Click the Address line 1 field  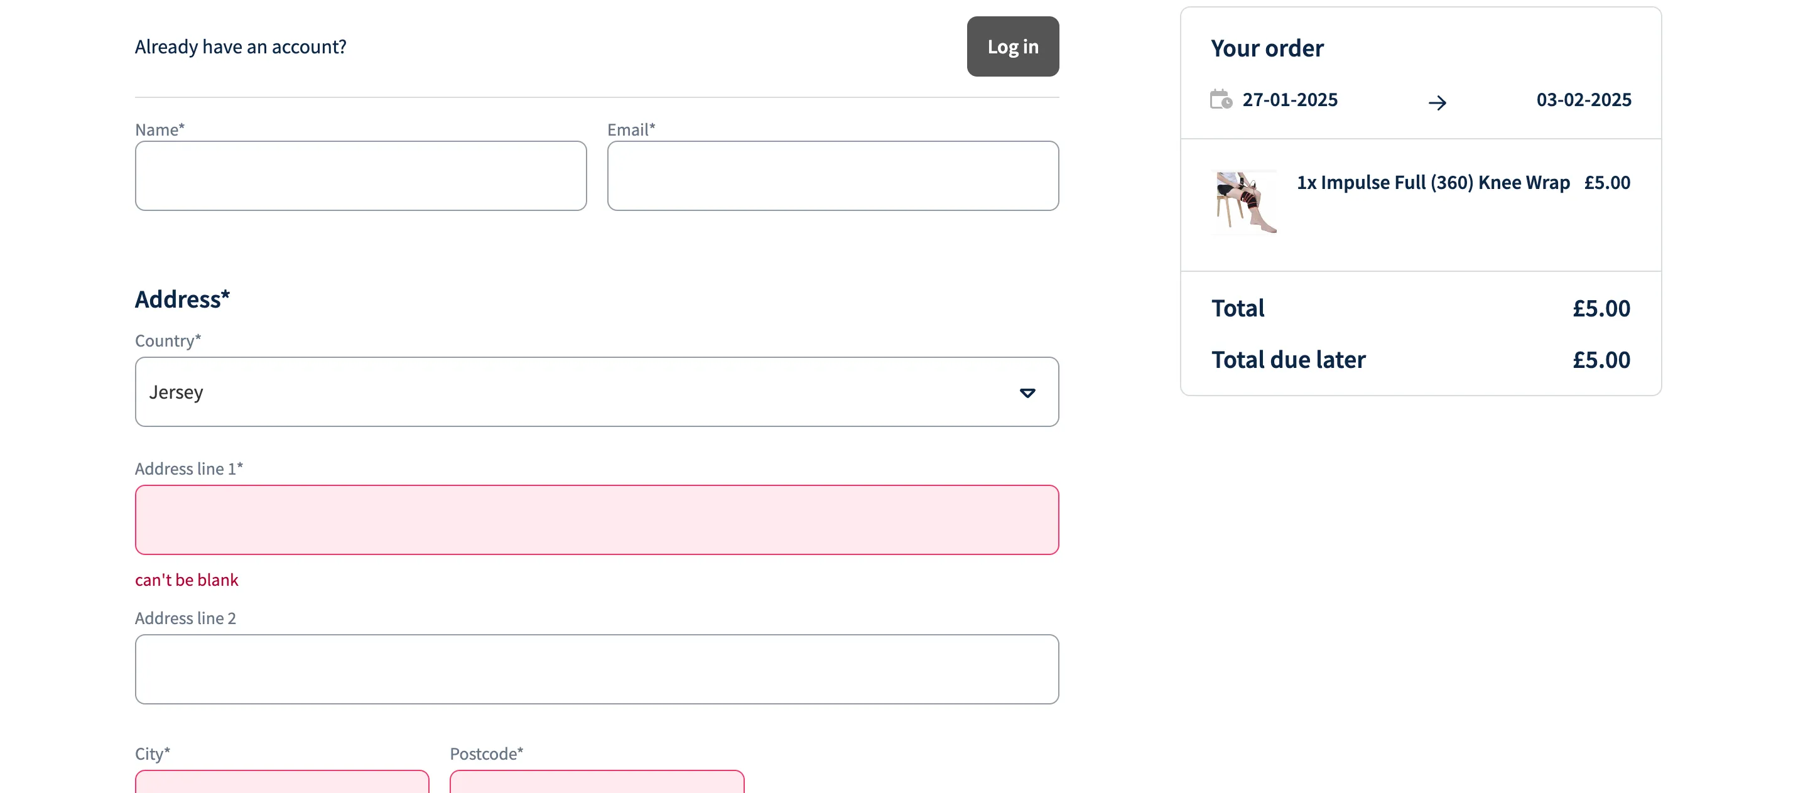tap(595, 520)
